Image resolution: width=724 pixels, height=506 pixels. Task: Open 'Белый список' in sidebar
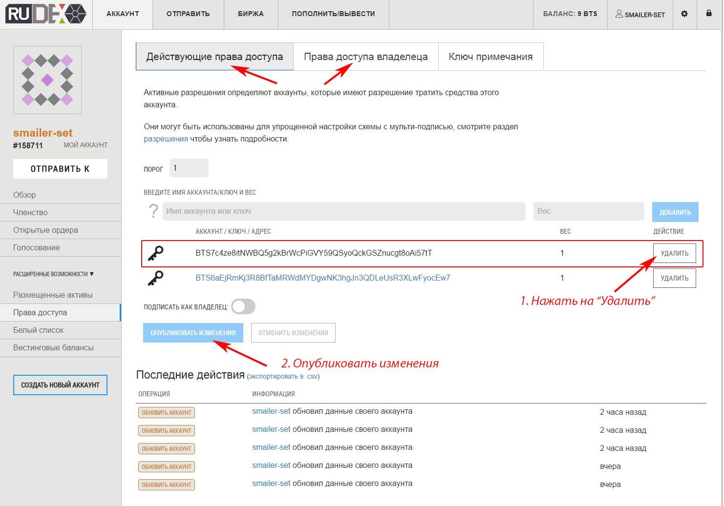61,330
